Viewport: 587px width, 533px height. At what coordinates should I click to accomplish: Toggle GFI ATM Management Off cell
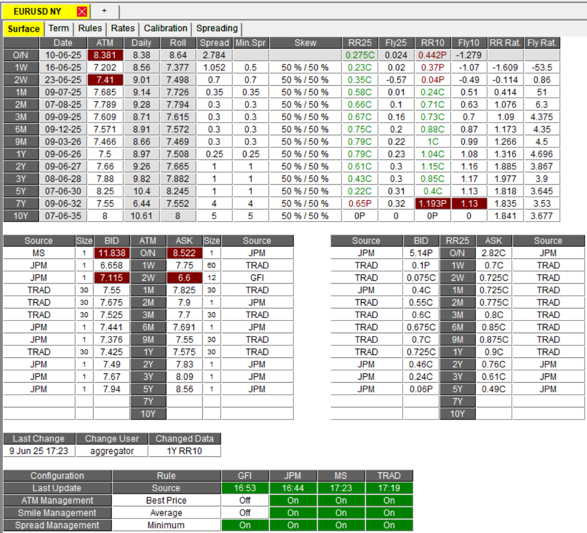click(245, 501)
